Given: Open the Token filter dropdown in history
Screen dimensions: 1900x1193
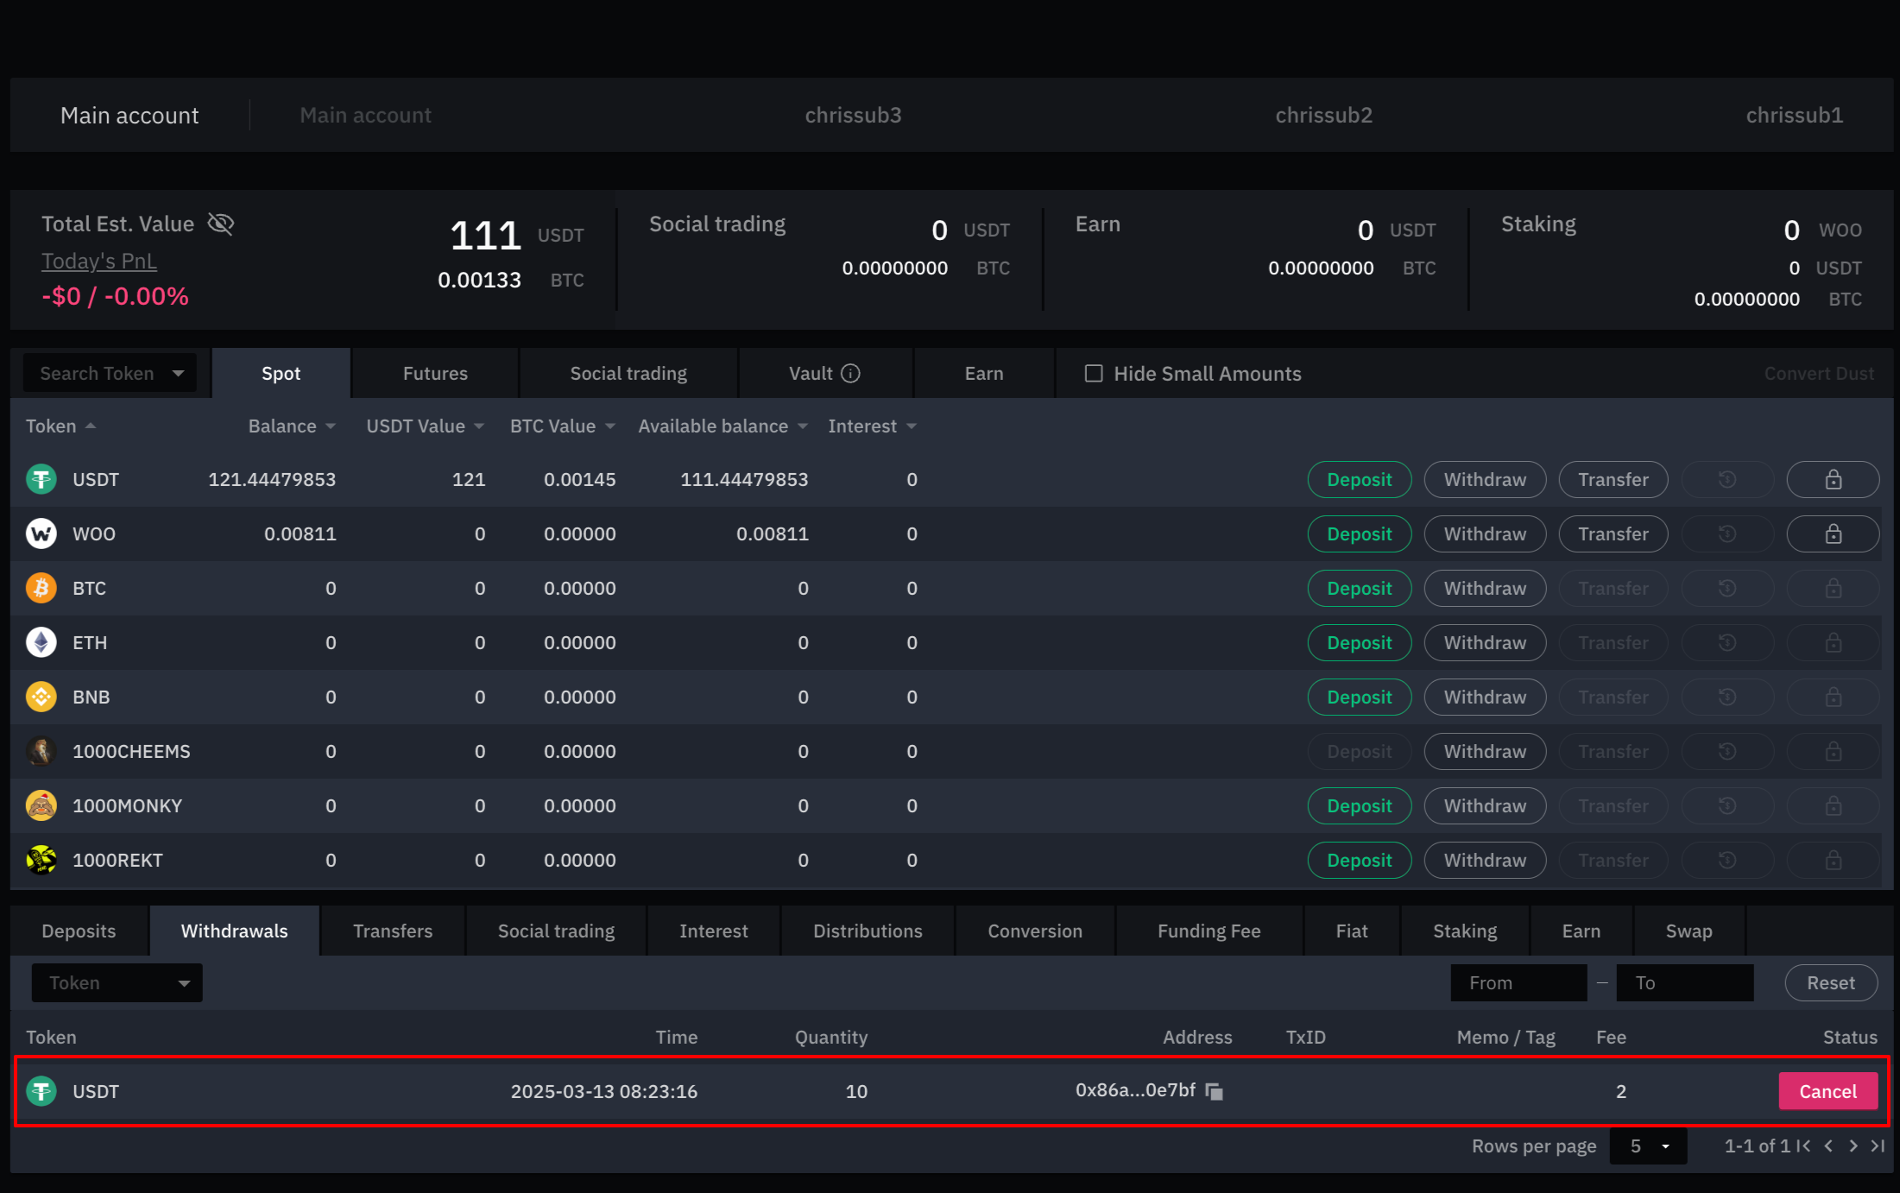Looking at the screenshot, I should [117, 983].
